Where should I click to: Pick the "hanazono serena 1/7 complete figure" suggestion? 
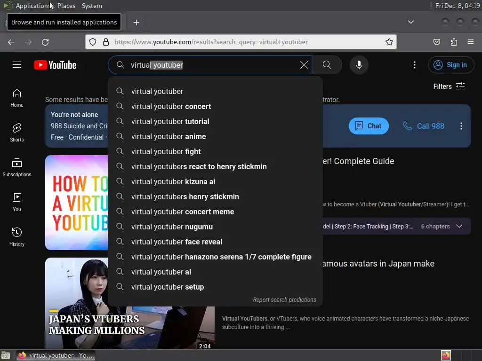click(215, 257)
